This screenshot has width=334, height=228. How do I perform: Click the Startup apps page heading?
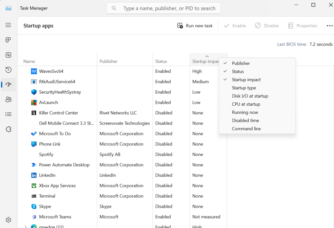[x=38, y=26]
